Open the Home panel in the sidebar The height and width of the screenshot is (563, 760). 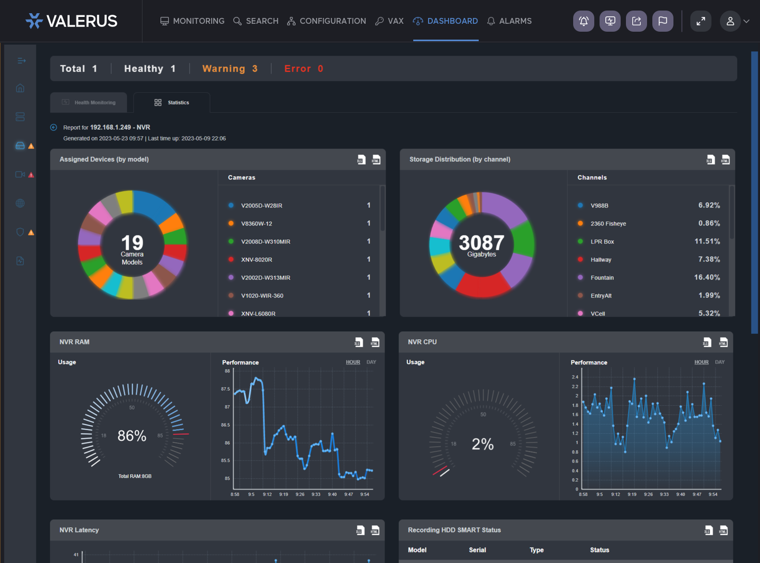tap(20, 88)
